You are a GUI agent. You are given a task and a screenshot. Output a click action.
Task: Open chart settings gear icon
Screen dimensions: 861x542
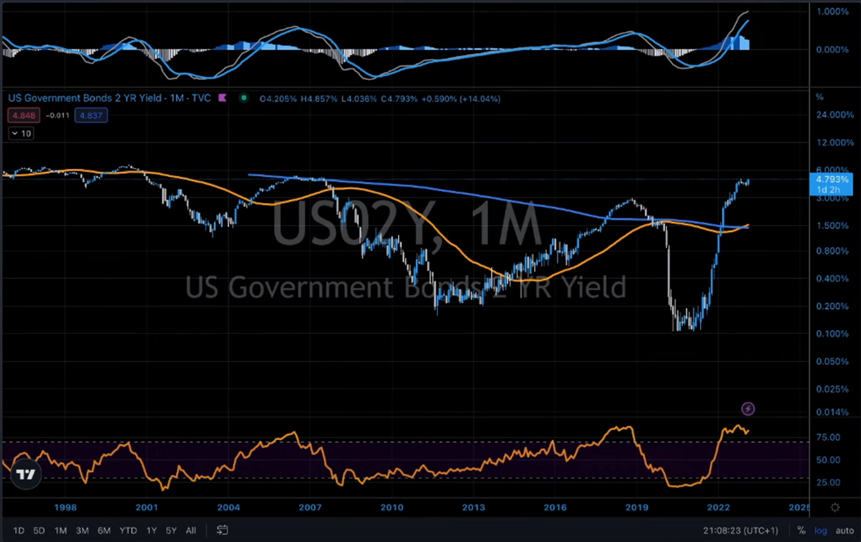[x=835, y=508]
